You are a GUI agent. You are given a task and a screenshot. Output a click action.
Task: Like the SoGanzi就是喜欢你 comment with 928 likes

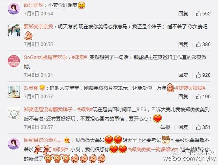pos(199,75)
